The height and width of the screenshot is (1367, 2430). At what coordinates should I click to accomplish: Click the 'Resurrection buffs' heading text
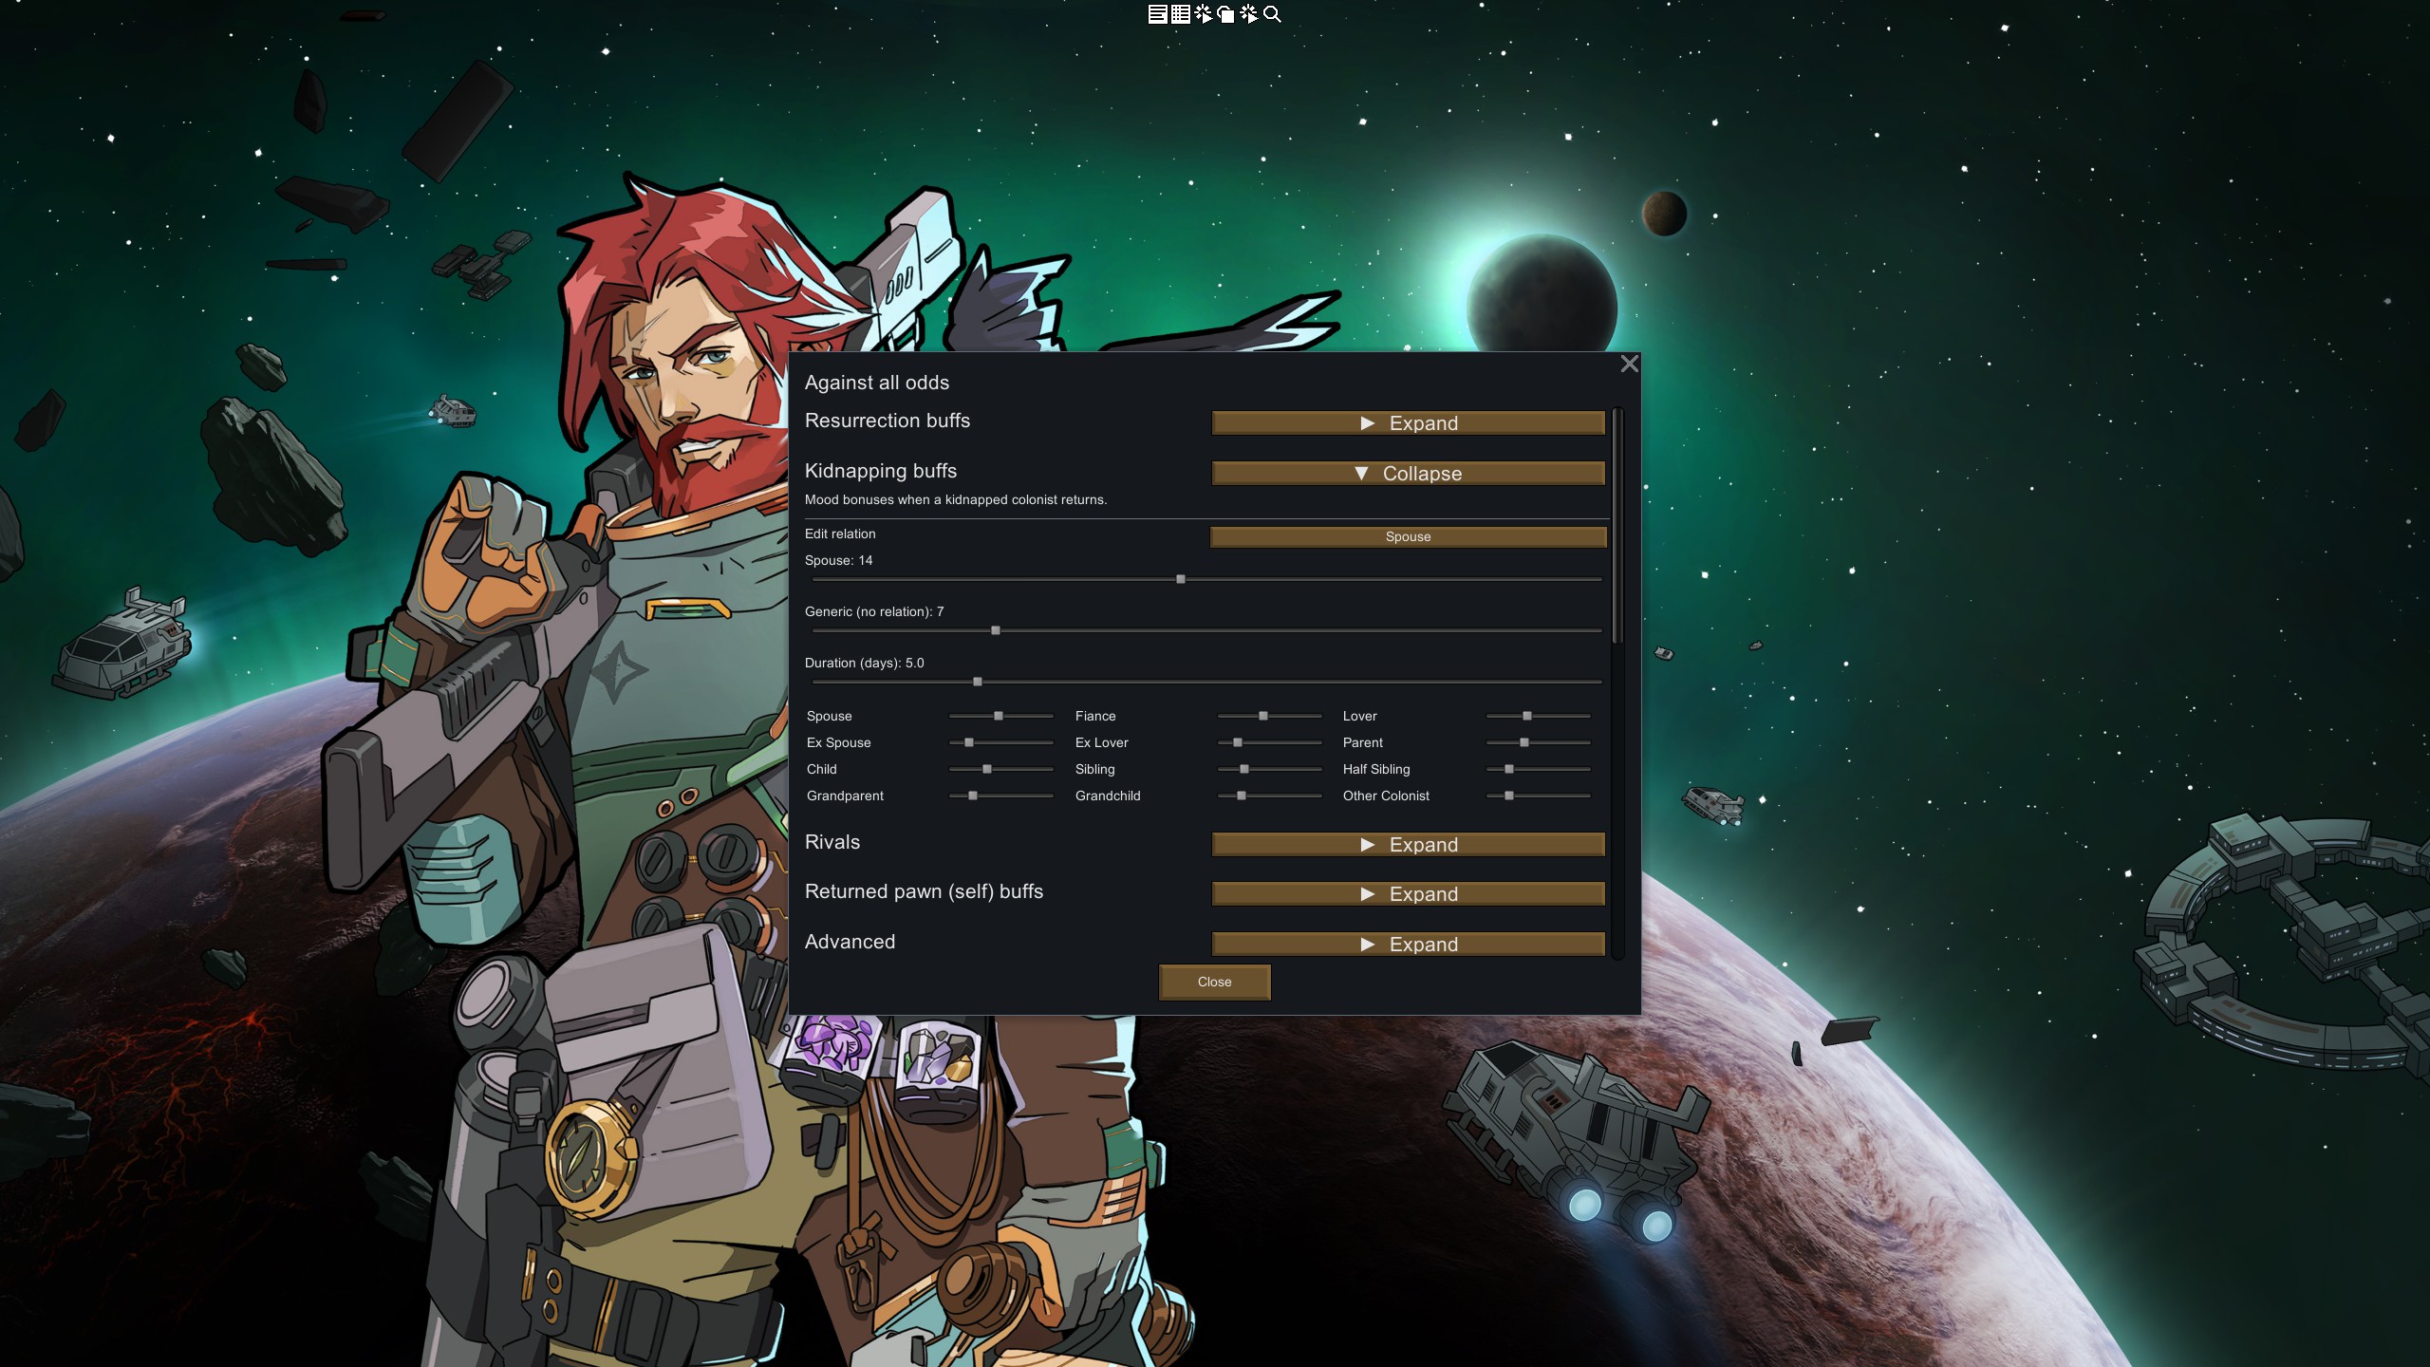point(888,421)
